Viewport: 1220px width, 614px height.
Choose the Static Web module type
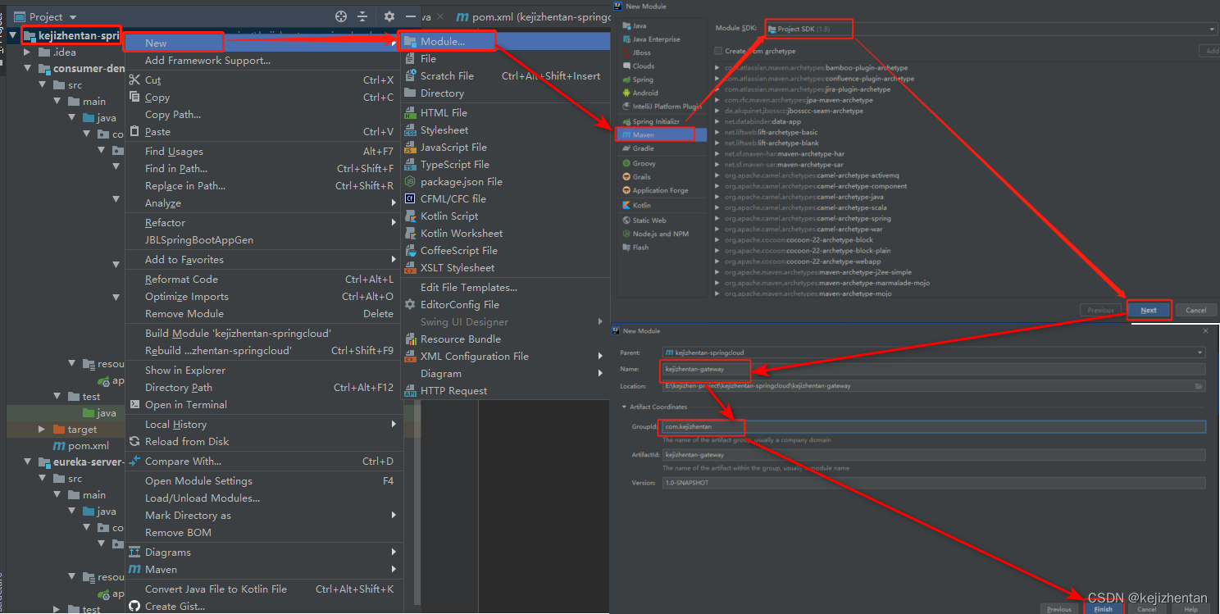pos(649,220)
